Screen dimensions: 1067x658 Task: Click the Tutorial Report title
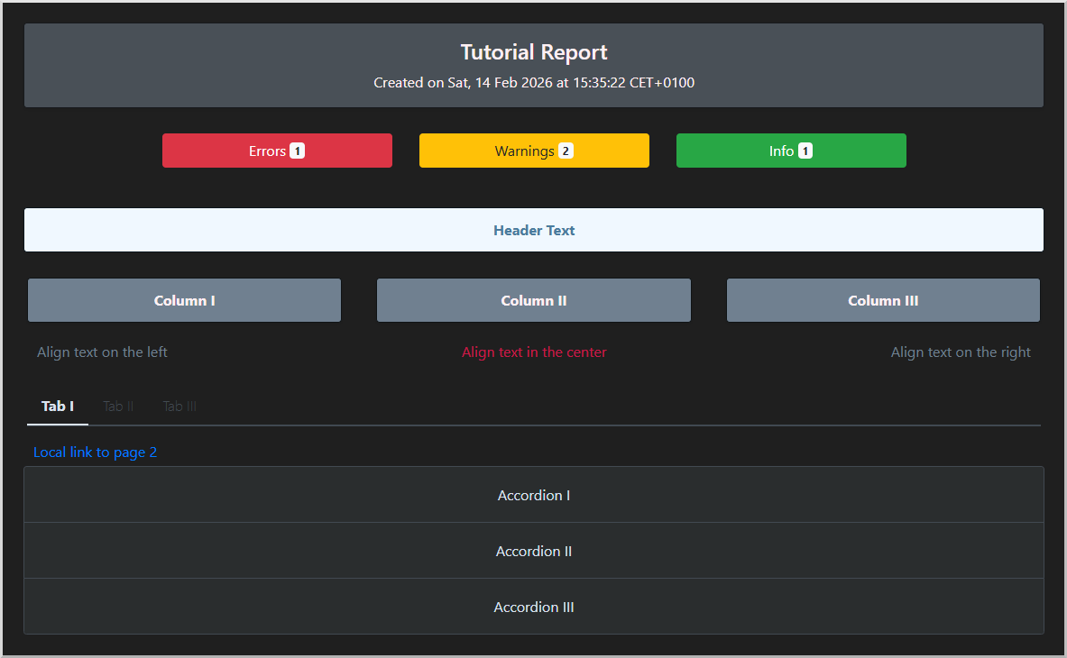(534, 52)
